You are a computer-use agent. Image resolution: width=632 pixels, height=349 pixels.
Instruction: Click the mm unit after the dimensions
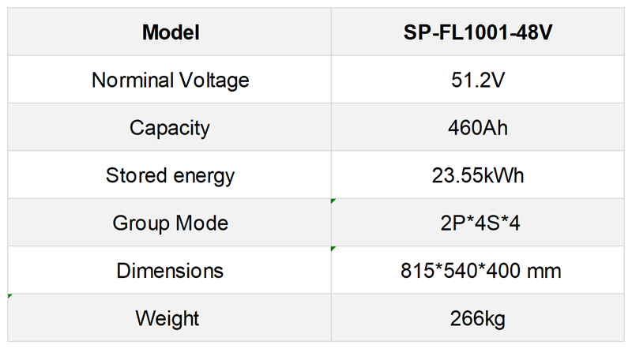(547, 271)
